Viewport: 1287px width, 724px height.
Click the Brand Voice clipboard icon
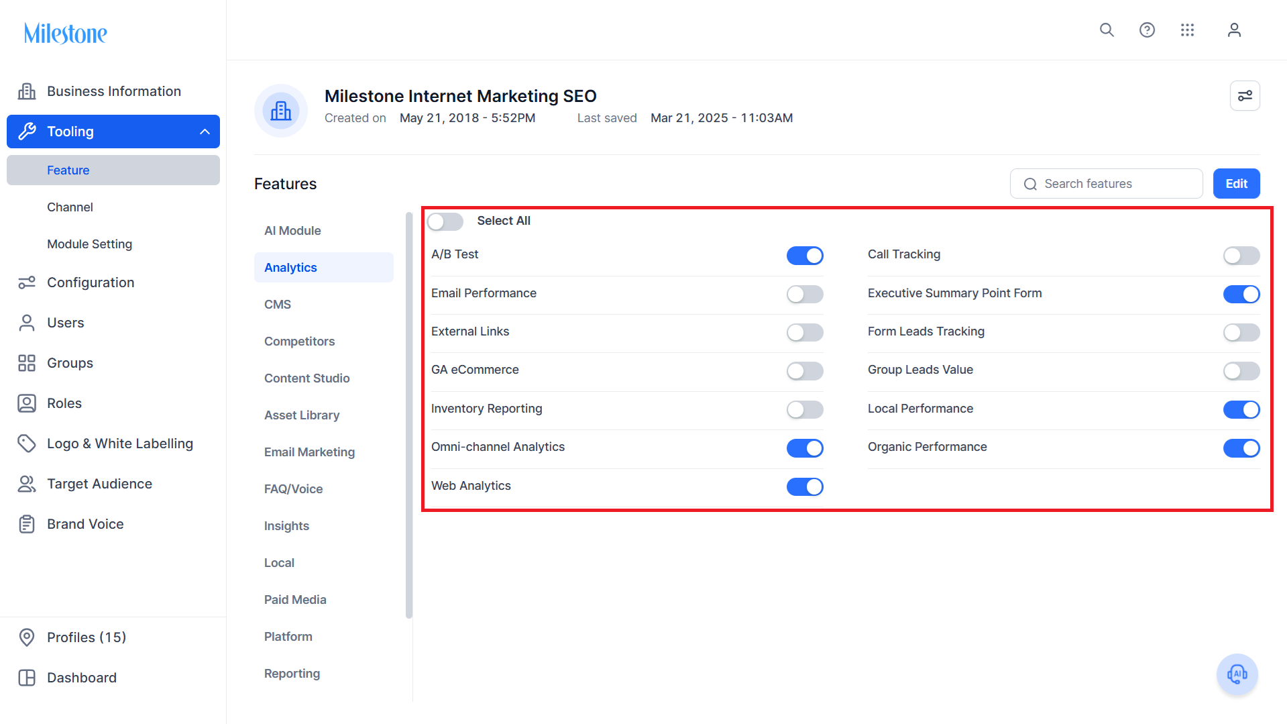click(x=27, y=524)
